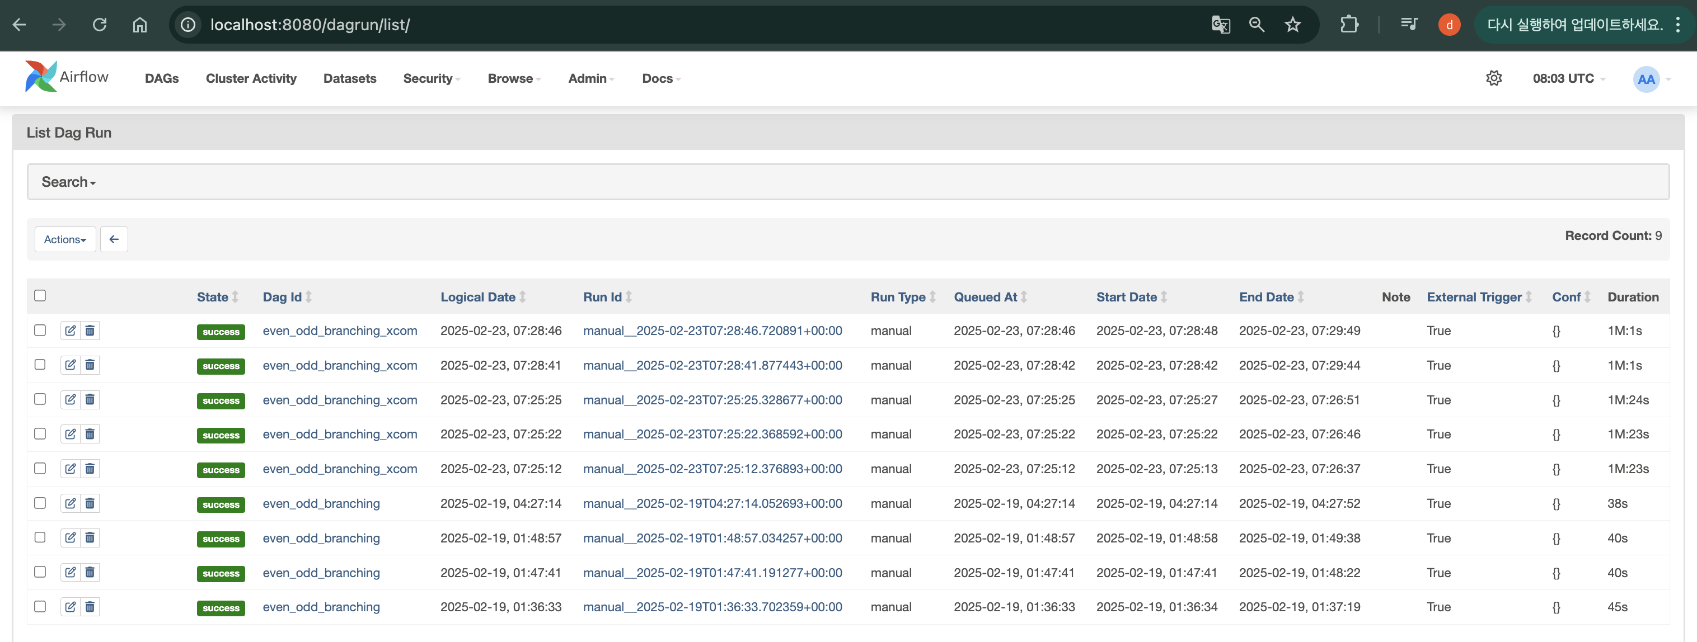Image resolution: width=1697 pixels, height=642 pixels.
Task: Open the settings gear in navbar
Action: click(1493, 78)
